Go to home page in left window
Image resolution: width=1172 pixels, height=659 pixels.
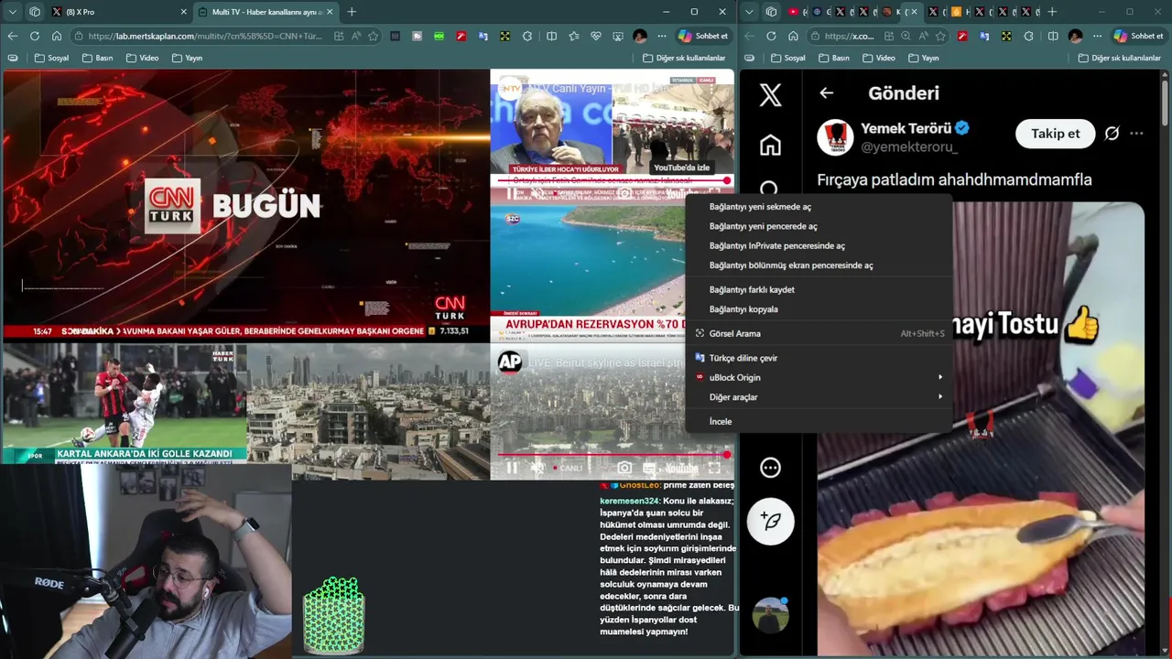[57, 36]
